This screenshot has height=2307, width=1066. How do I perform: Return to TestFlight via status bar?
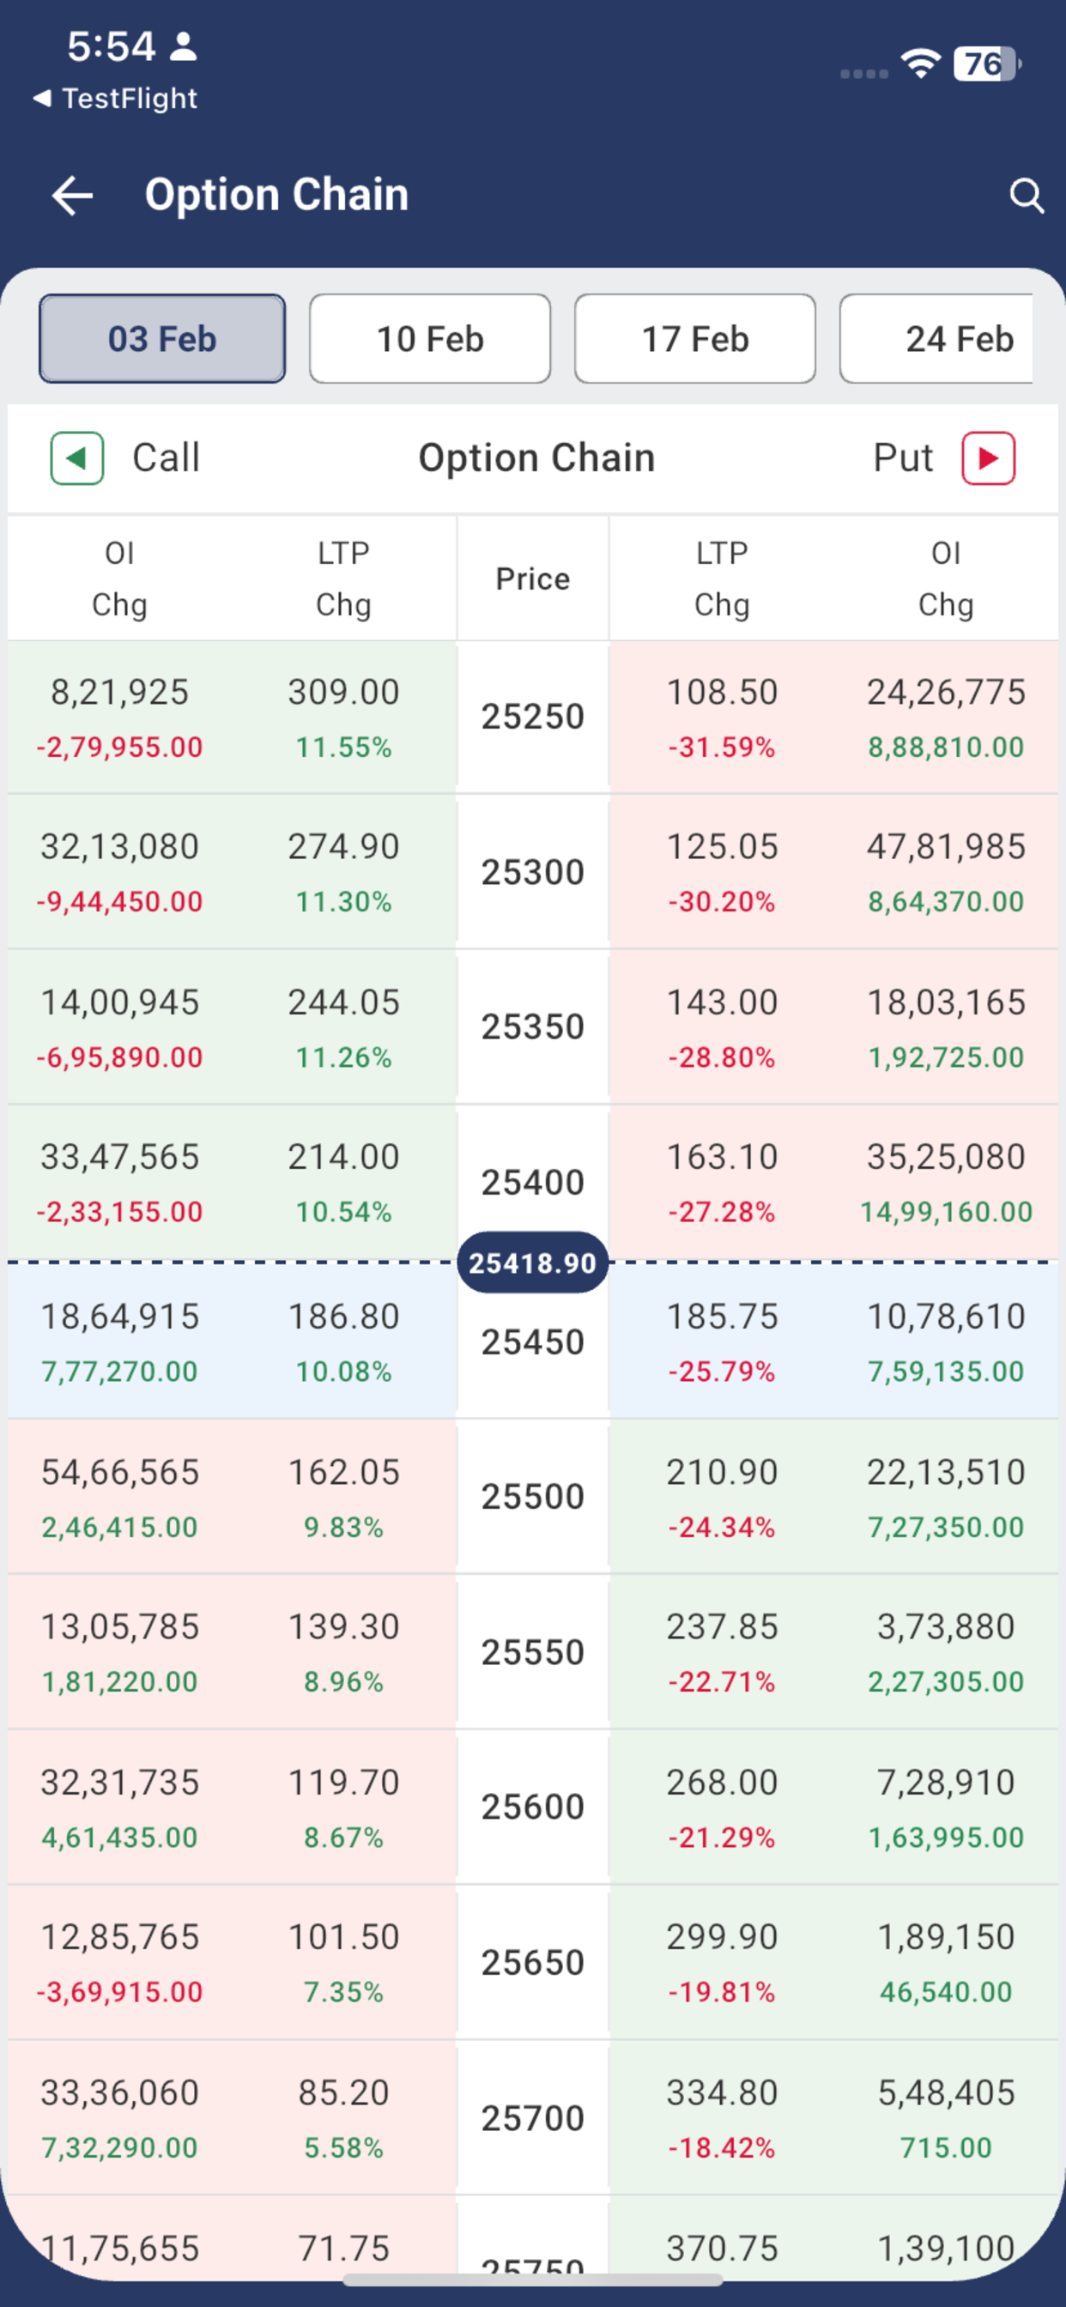click(116, 98)
